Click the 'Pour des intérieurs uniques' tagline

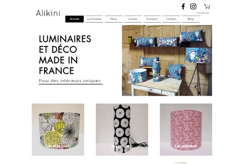(70, 81)
